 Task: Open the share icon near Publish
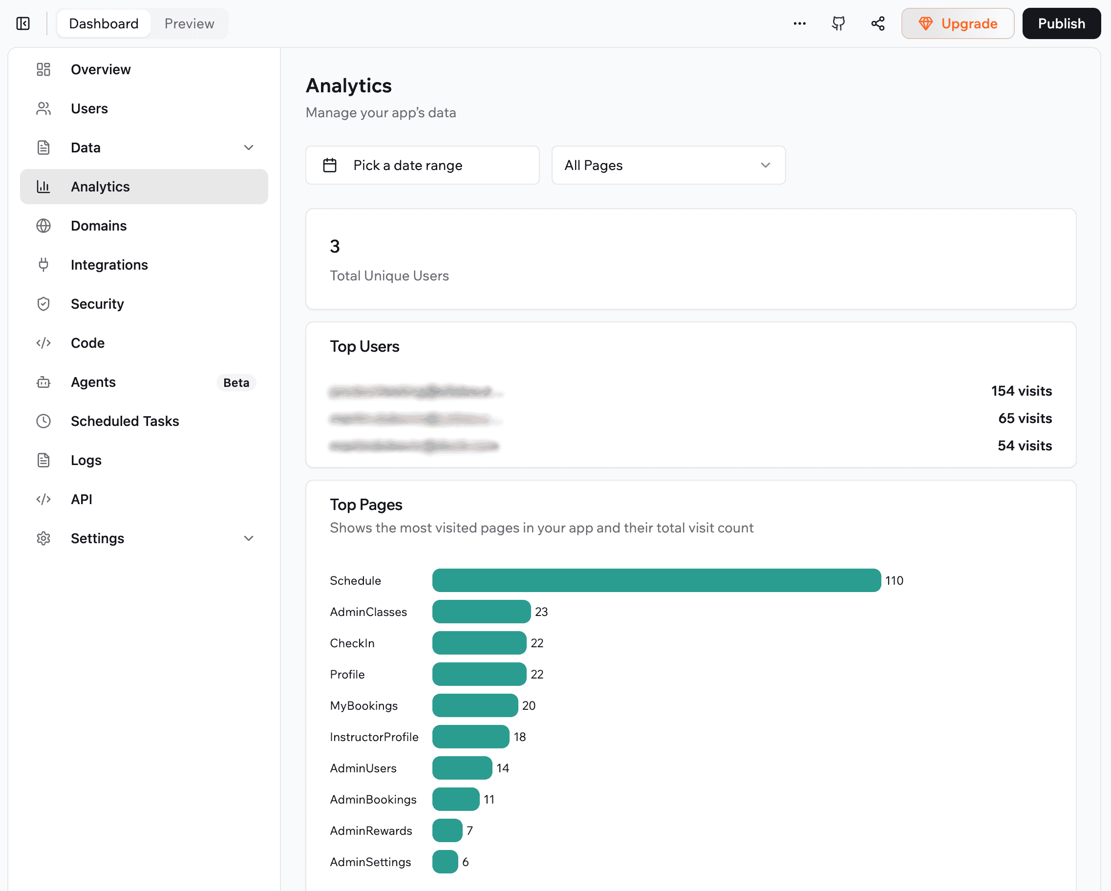pyautogui.click(x=877, y=23)
